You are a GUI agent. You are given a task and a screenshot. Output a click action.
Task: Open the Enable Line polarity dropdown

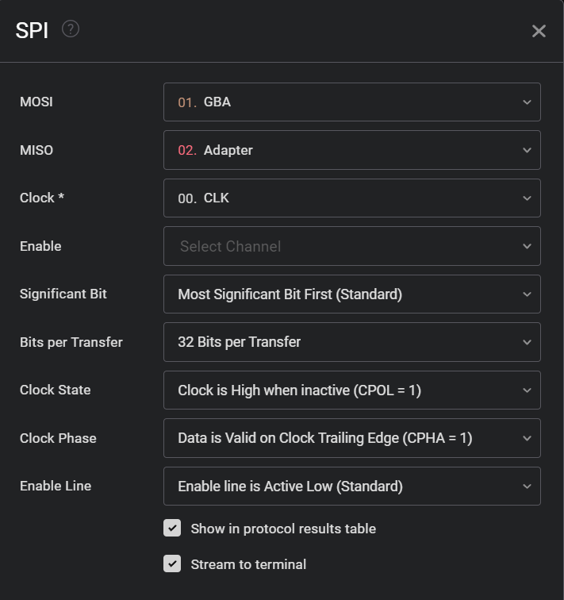pyautogui.click(x=351, y=487)
